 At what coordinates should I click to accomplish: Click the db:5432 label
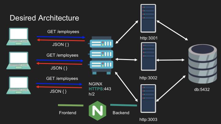pyautogui.click(x=202, y=89)
